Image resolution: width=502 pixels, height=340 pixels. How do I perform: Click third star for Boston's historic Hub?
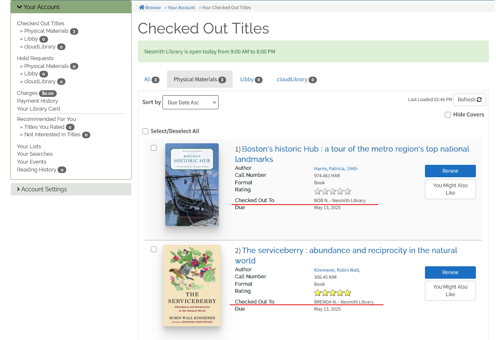tap(333, 191)
